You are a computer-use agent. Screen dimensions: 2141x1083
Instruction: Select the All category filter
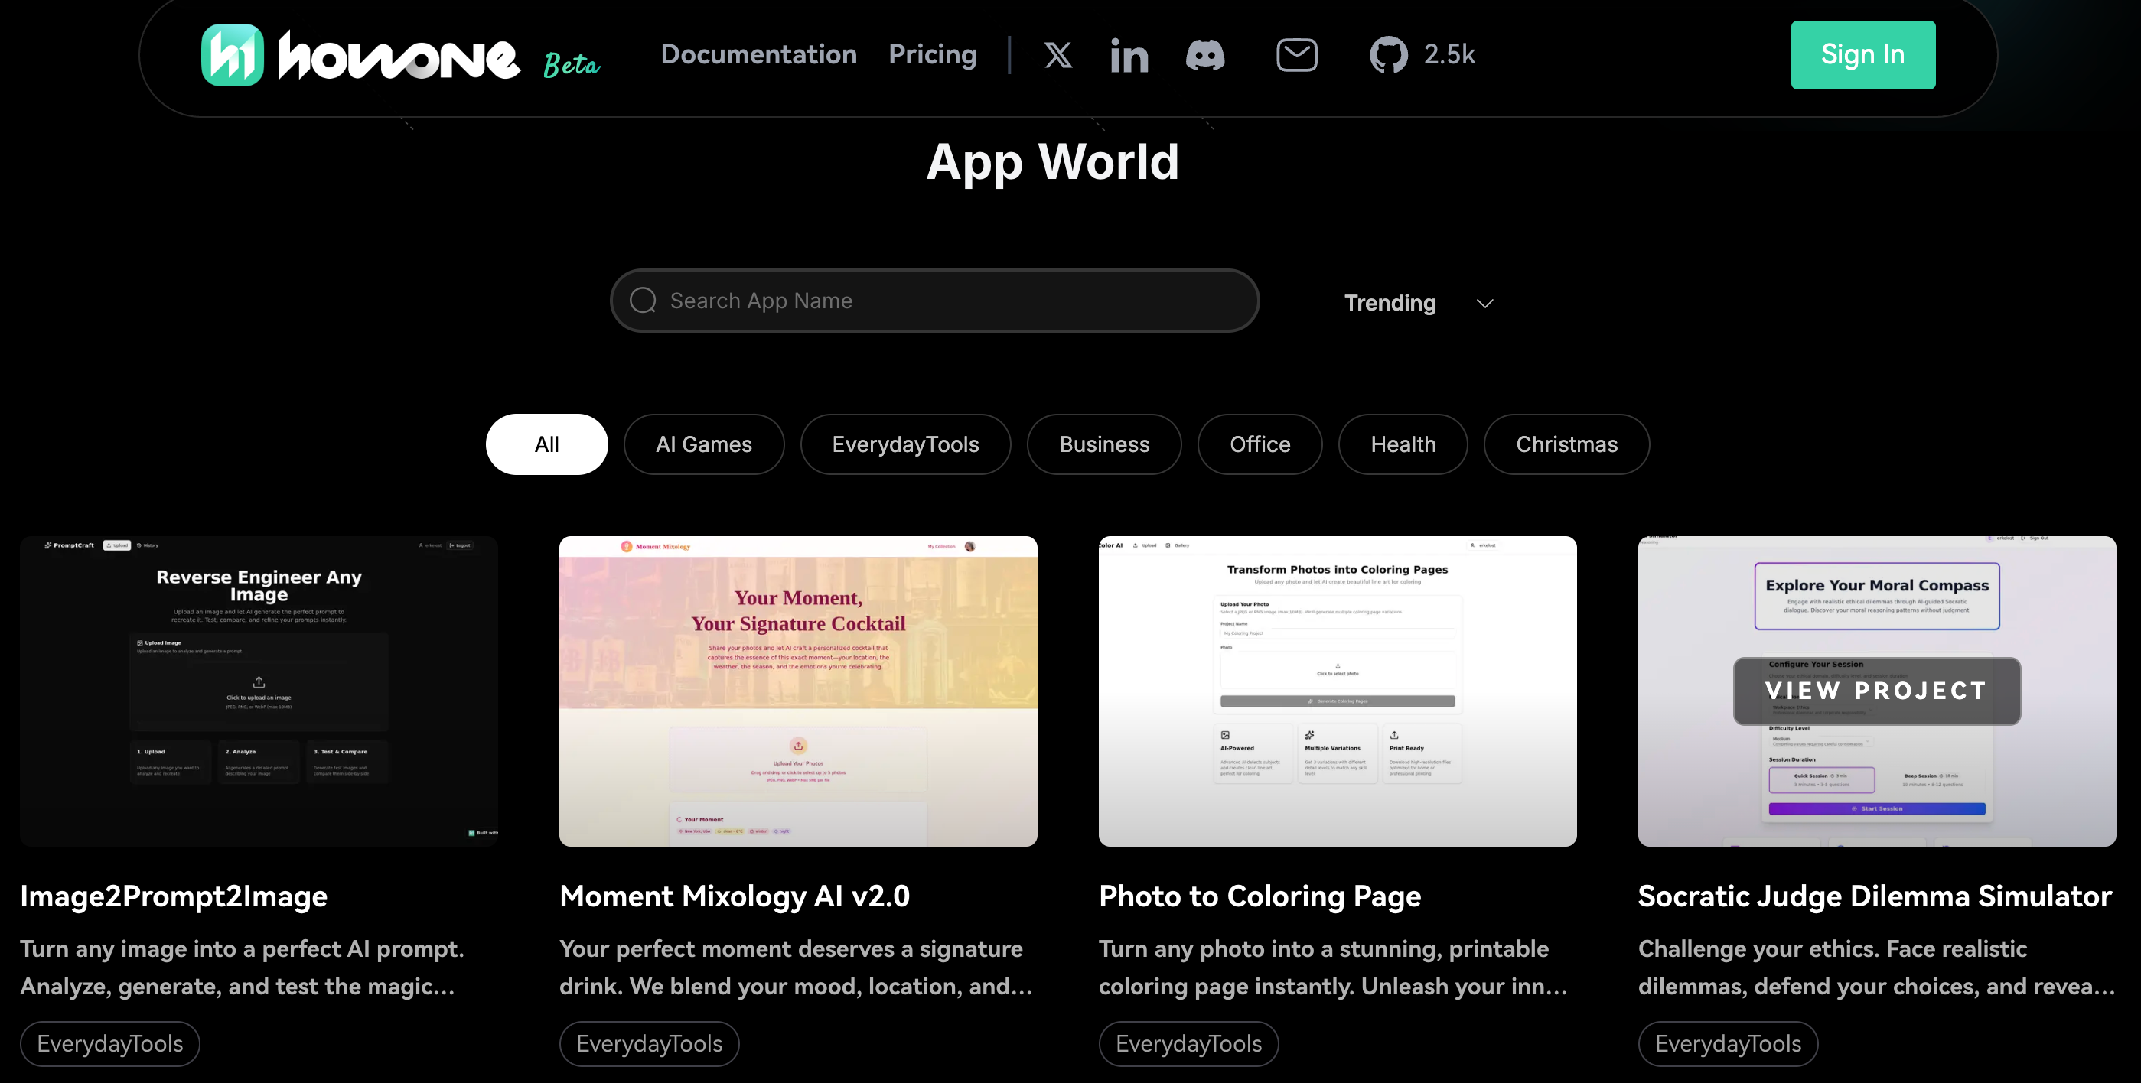[546, 444]
